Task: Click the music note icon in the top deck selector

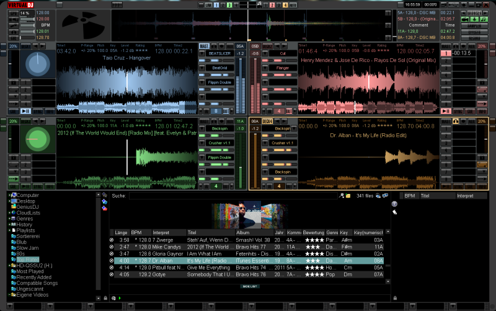Action: [x=259, y=5]
